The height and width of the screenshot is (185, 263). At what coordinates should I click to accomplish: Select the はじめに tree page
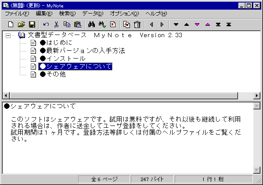pyautogui.click(x=56, y=43)
